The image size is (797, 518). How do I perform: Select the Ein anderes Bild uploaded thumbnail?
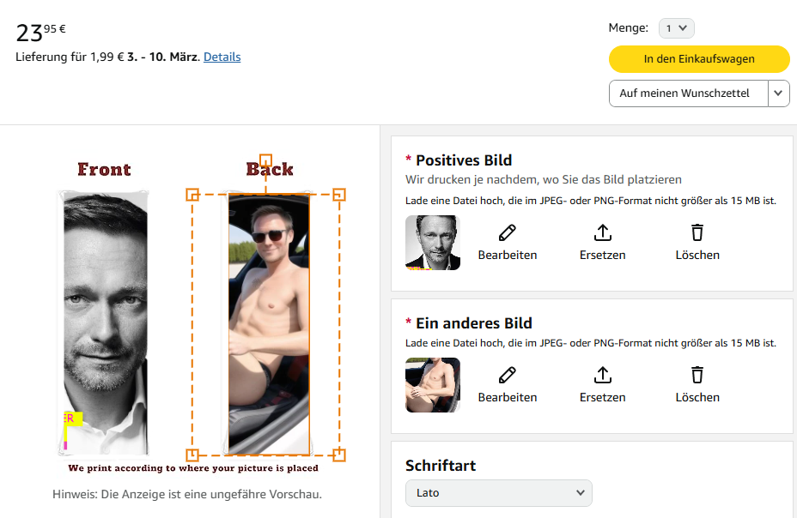(433, 385)
